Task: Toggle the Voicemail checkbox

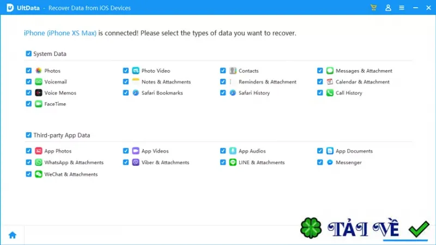Action: 29,81
